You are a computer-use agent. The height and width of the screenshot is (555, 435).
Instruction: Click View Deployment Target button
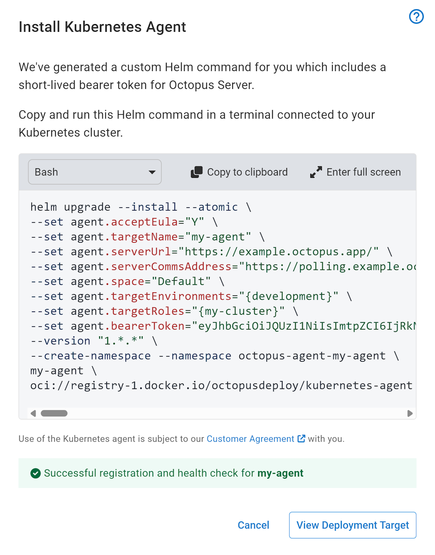coord(352,525)
